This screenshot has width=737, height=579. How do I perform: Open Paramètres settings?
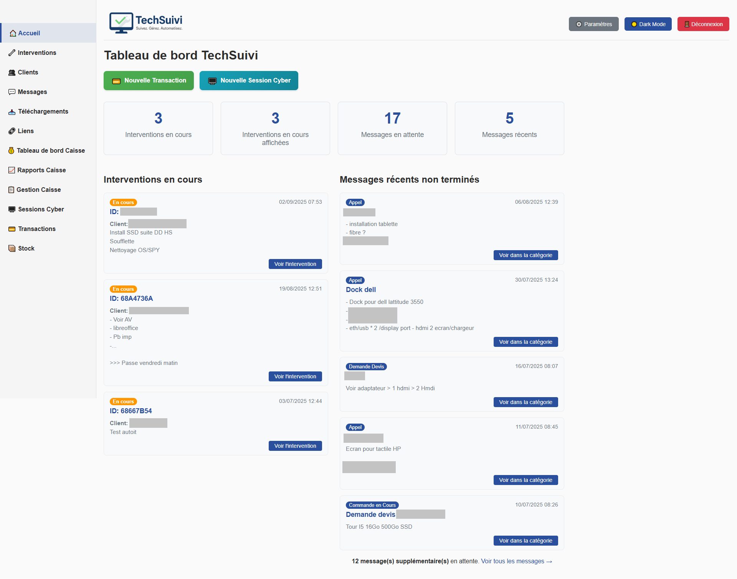pyautogui.click(x=593, y=24)
